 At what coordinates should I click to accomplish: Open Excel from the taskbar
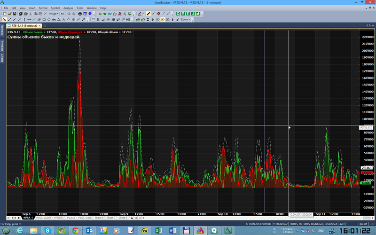click(158, 230)
